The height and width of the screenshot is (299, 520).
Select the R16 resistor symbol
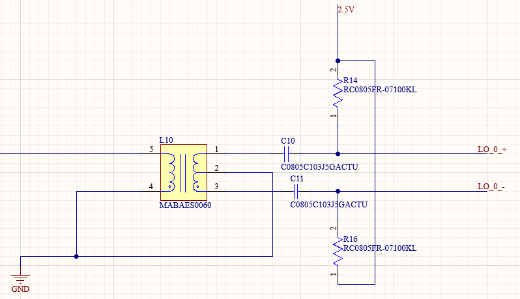pos(338,252)
